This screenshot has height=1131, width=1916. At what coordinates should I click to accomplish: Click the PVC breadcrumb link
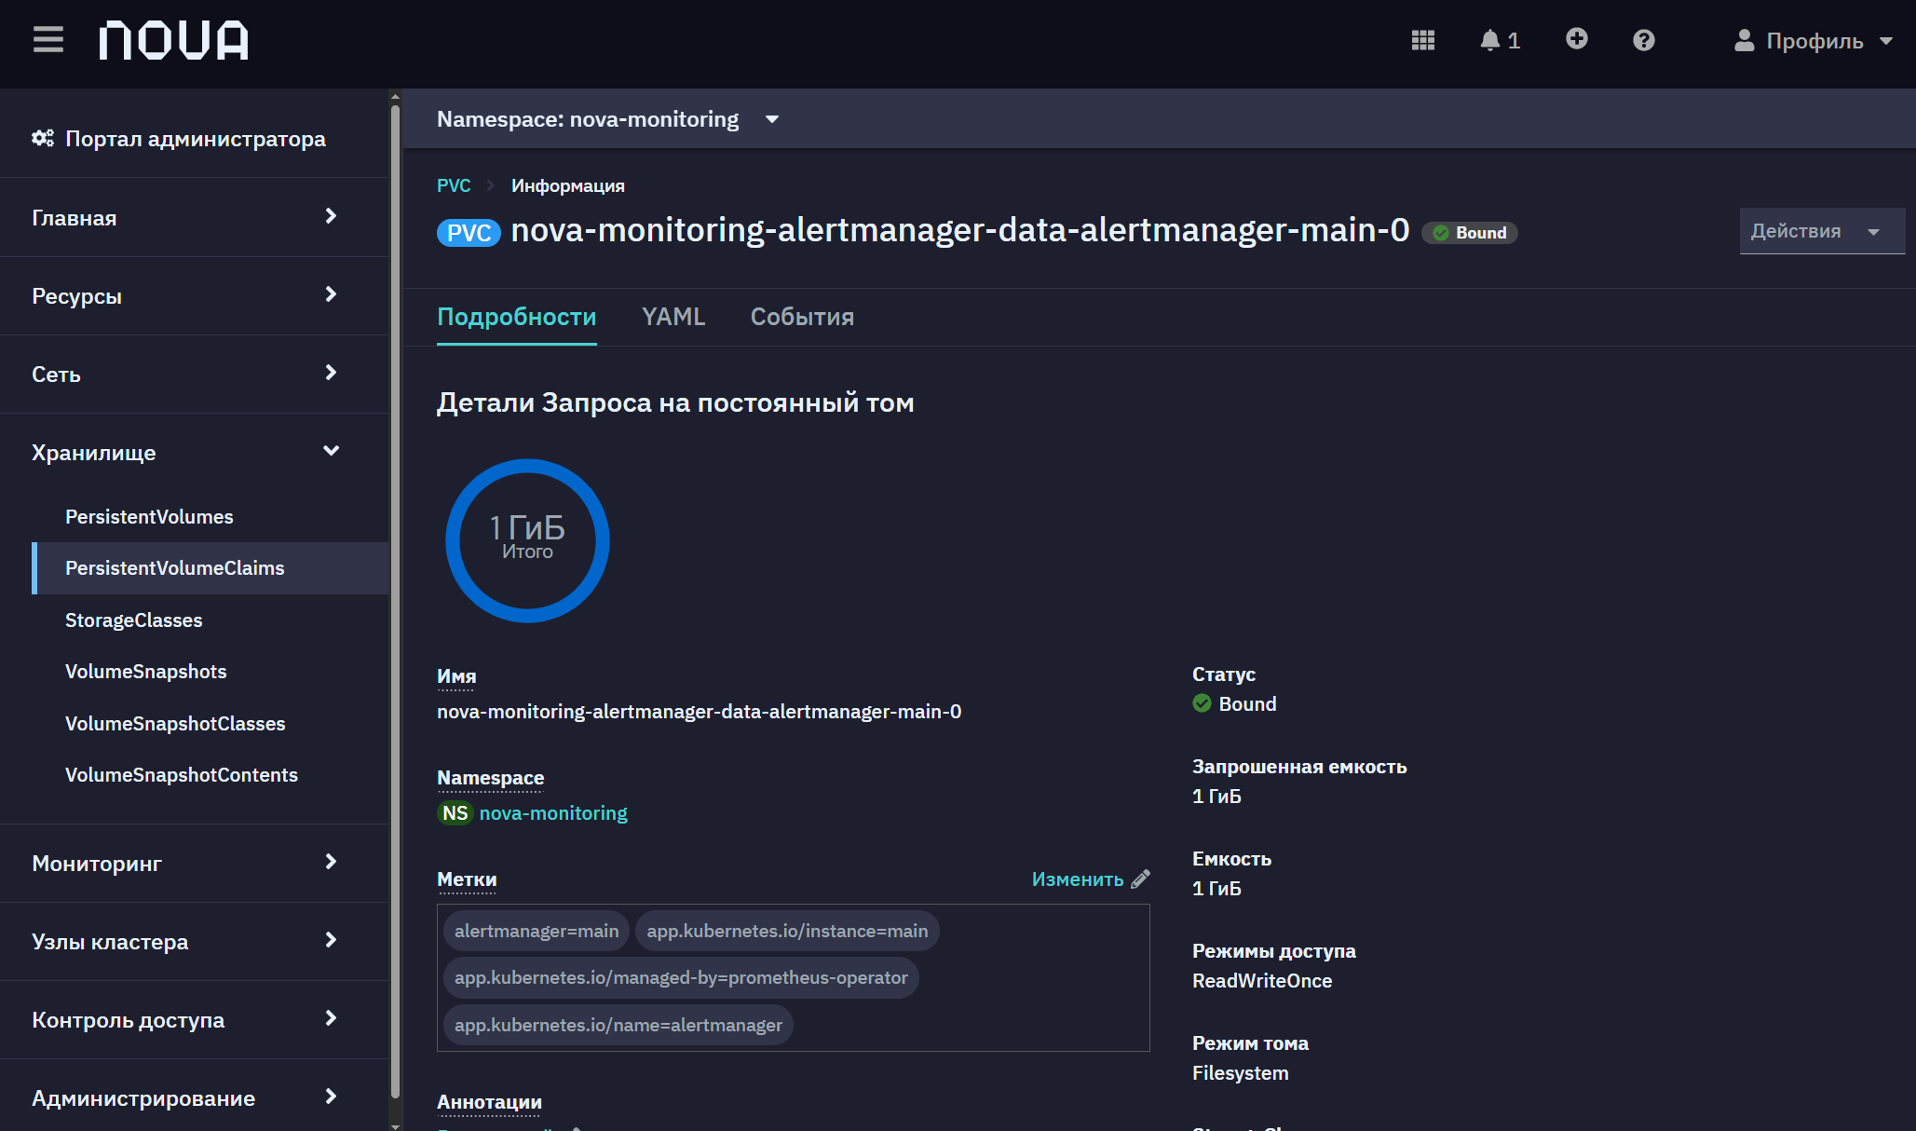point(454,185)
